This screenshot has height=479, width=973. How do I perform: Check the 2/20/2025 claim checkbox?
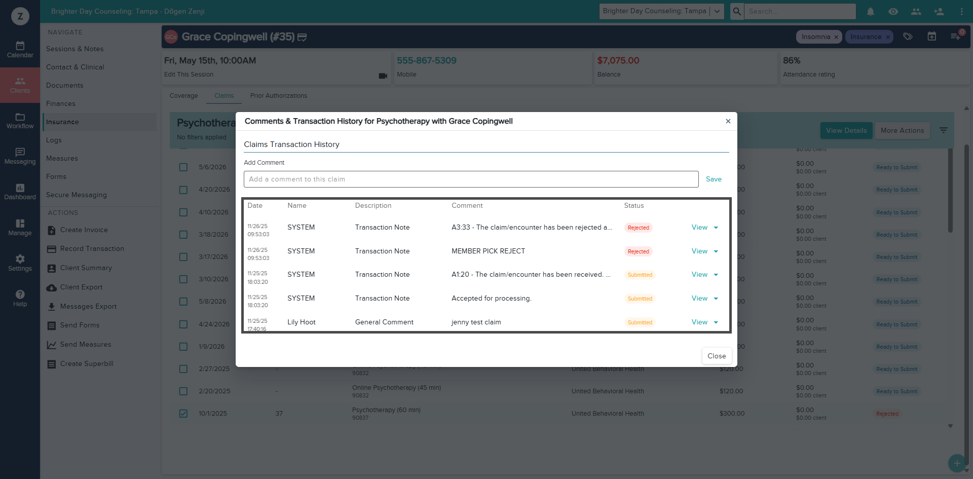(183, 391)
